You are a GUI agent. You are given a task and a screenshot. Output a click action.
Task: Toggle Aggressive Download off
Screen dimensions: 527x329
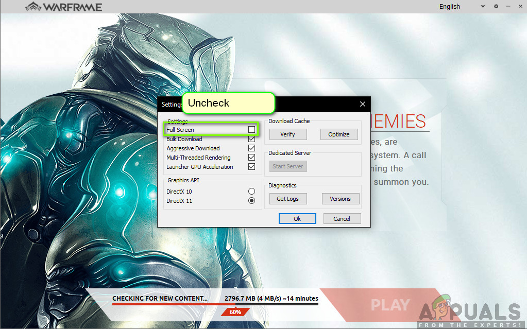pyautogui.click(x=251, y=148)
